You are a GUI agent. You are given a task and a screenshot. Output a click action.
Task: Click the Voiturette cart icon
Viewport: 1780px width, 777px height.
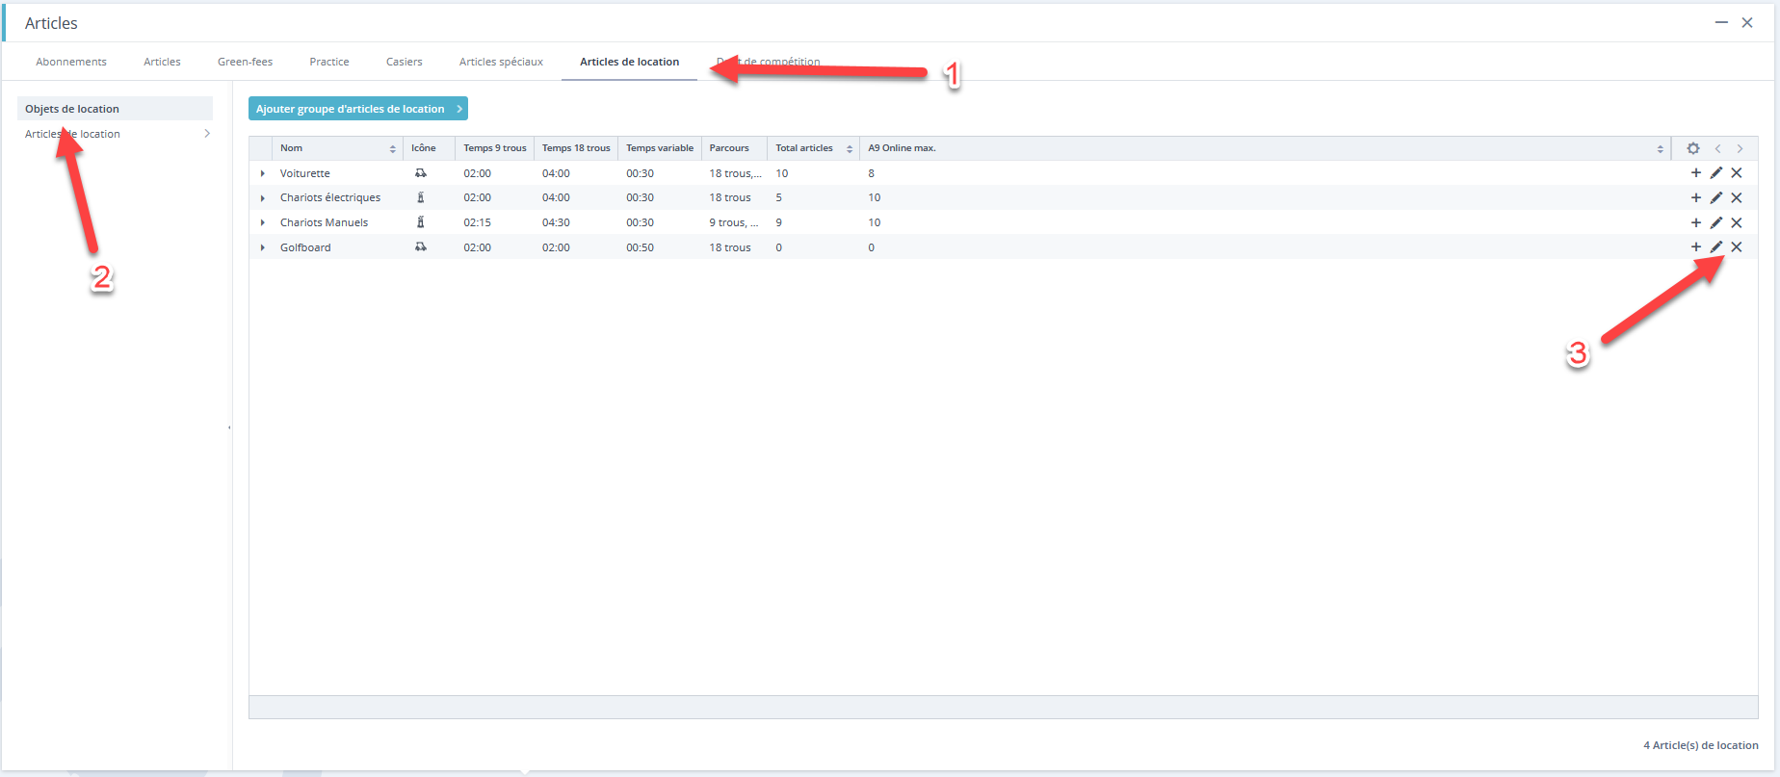421,173
